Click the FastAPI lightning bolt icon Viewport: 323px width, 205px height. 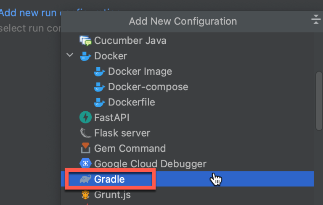tap(85, 117)
